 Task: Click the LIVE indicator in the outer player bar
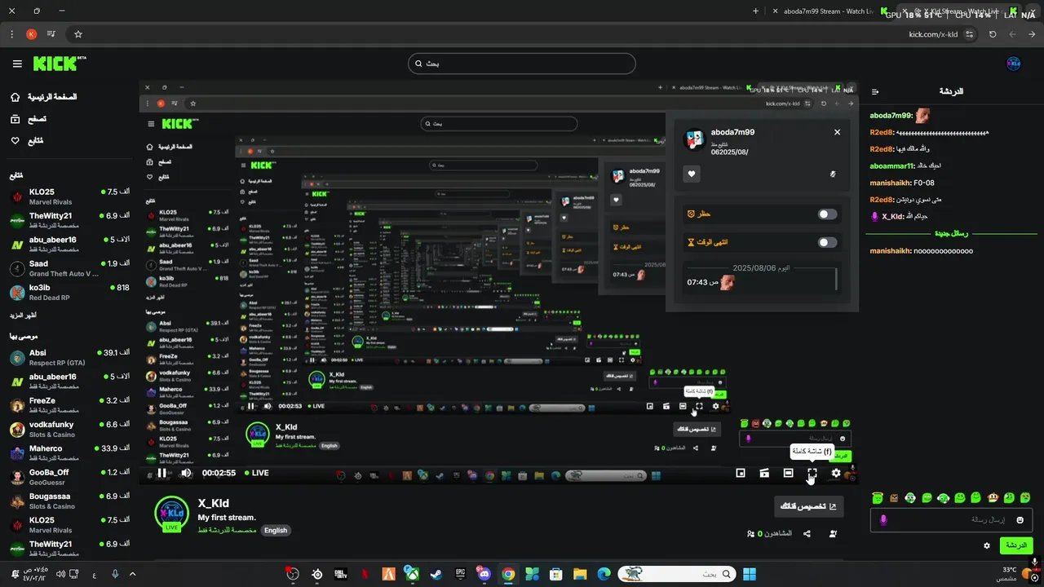(256, 473)
